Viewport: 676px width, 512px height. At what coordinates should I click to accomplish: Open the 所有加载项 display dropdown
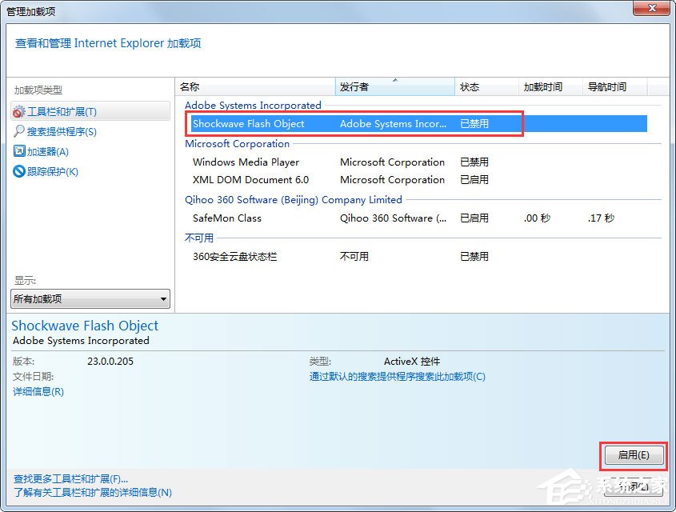tap(90, 298)
